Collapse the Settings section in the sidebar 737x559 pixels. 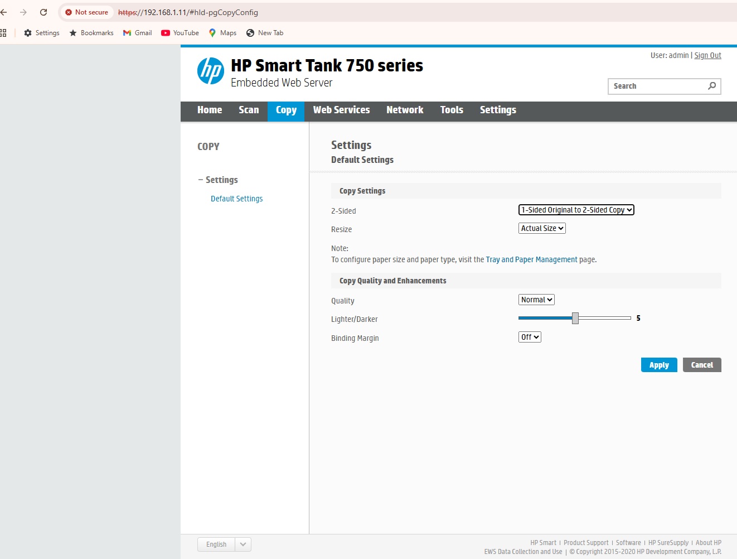pyautogui.click(x=201, y=180)
